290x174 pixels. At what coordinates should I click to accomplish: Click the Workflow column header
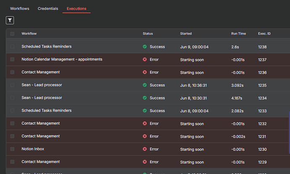pos(29,34)
